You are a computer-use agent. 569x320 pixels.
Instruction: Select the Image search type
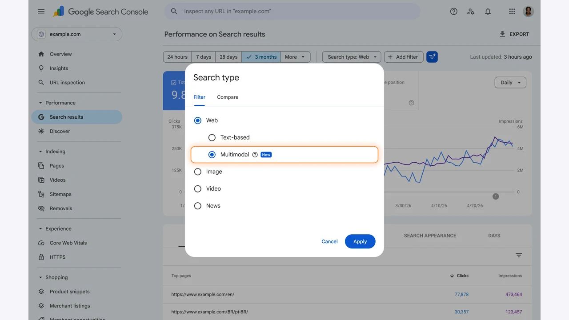click(x=198, y=172)
